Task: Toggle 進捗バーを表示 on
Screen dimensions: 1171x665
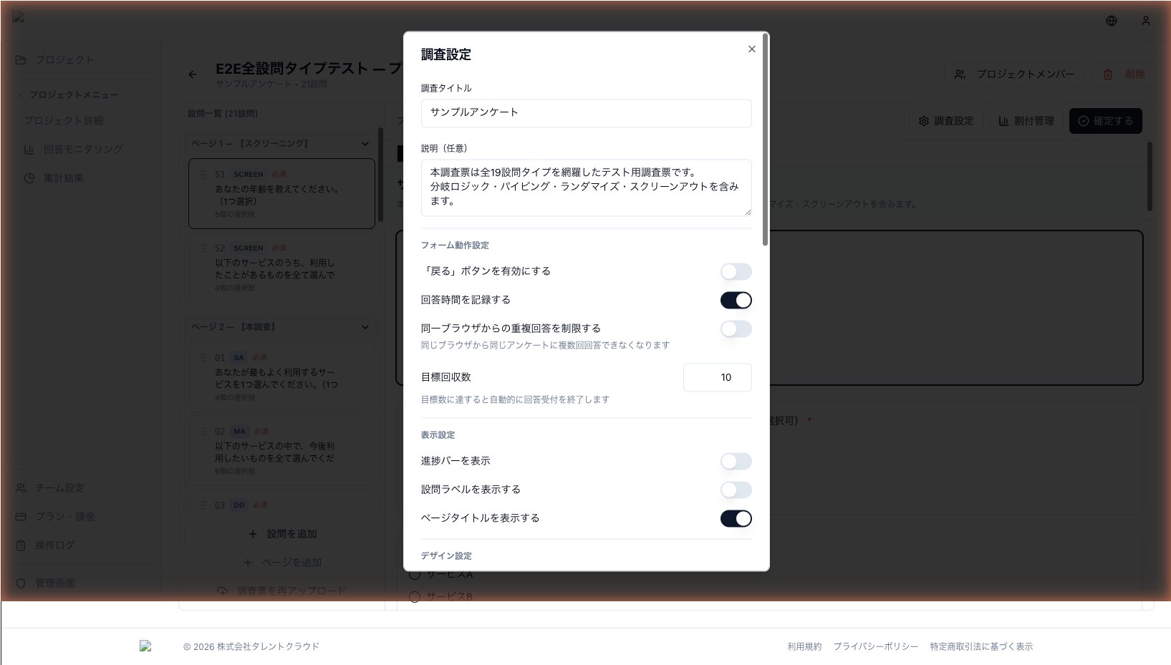Action: click(736, 462)
